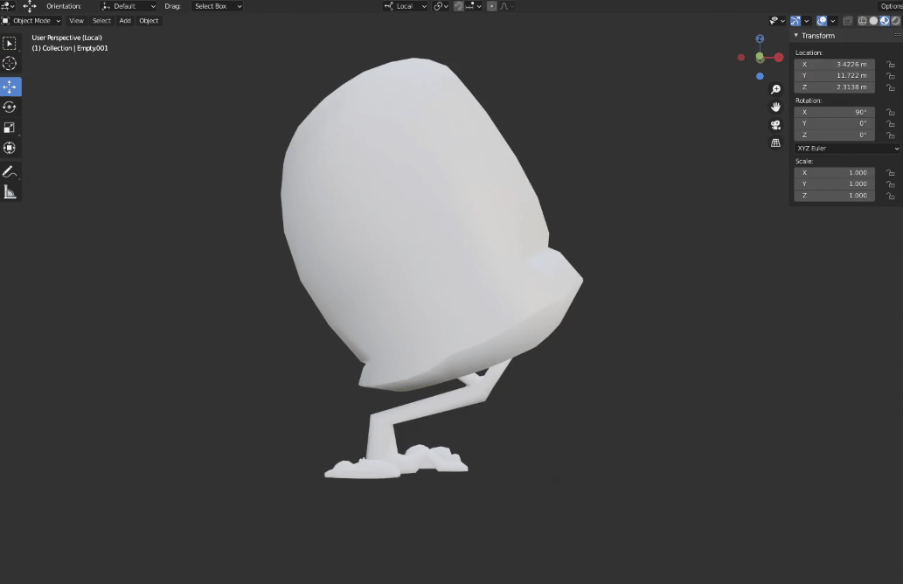Activate the Cursor tool
Image resolution: width=903 pixels, height=584 pixels.
tap(10, 64)
